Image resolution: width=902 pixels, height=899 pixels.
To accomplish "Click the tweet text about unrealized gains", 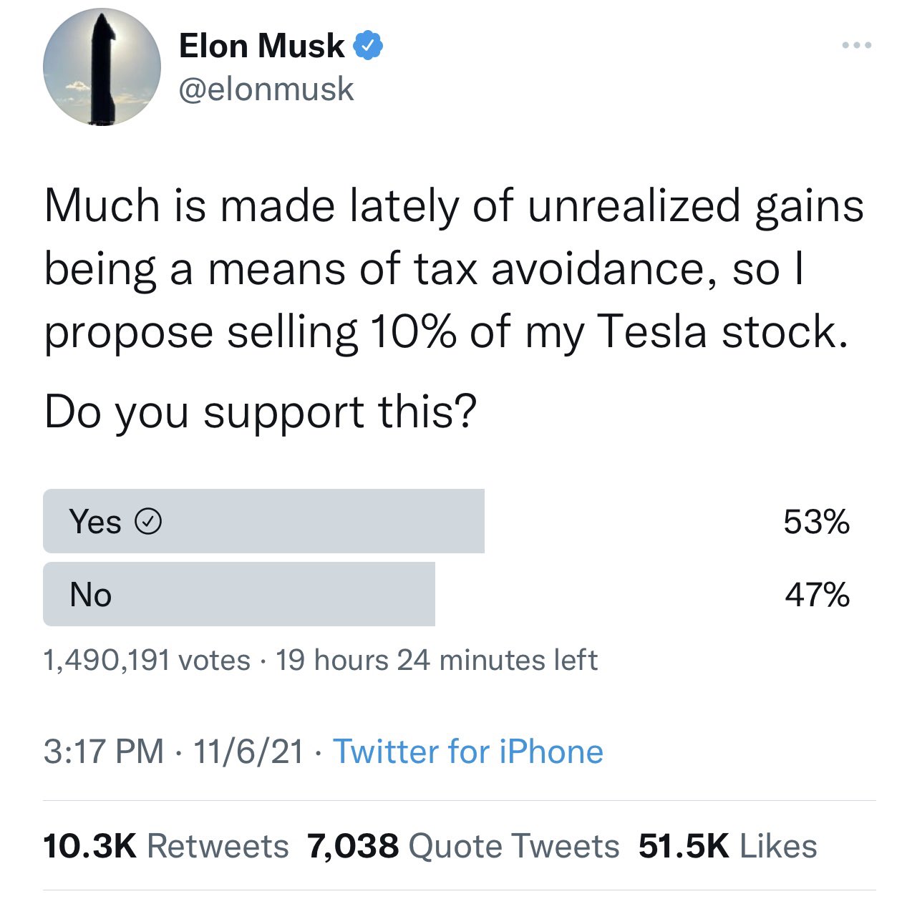I will 452,269.
